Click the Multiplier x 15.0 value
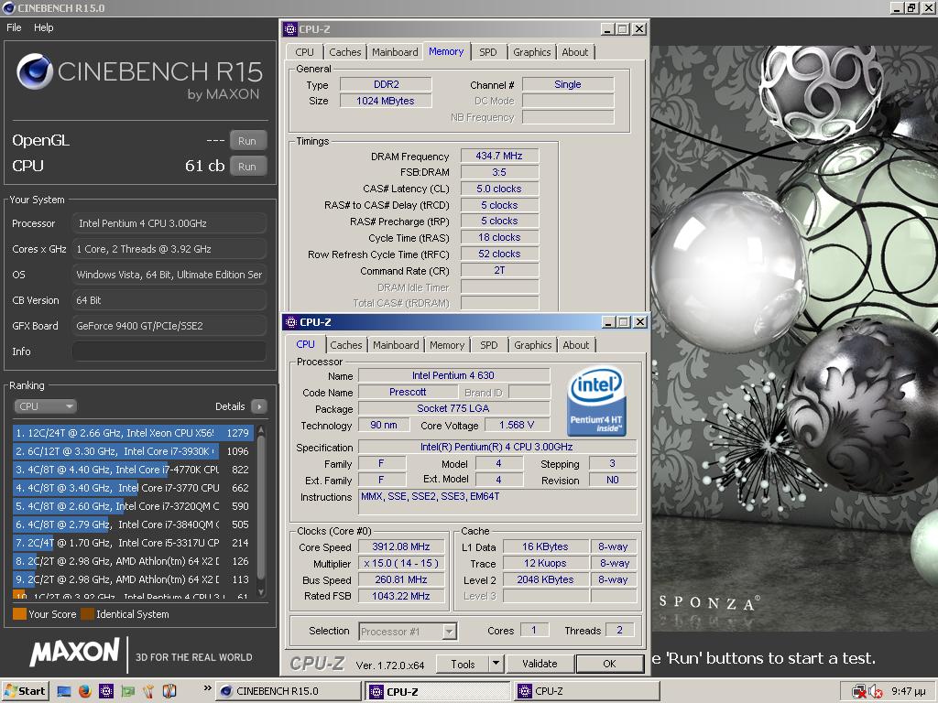This screenshot has width=938, height=703. (x=401, y=563)
